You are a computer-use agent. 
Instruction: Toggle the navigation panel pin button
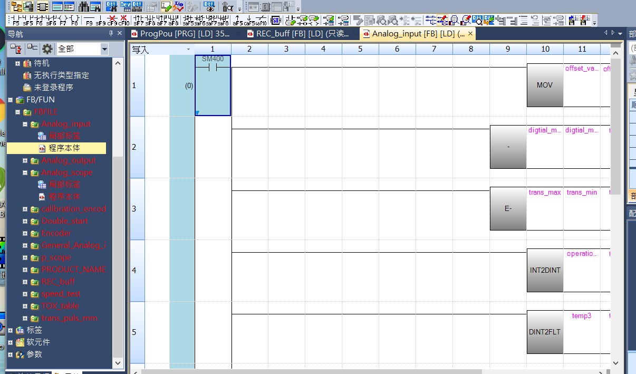111,34
